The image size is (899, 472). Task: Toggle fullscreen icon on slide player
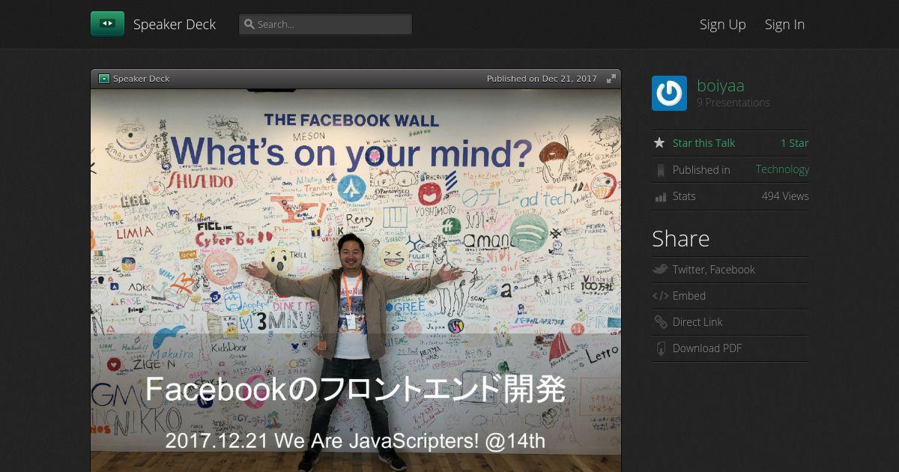tap(611, 79)
